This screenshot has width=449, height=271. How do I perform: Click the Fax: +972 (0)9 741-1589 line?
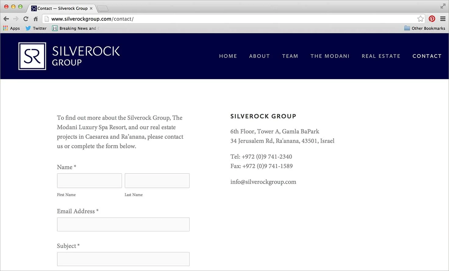click(x=262, y=166)
